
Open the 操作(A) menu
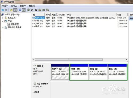tap(14, 6)
